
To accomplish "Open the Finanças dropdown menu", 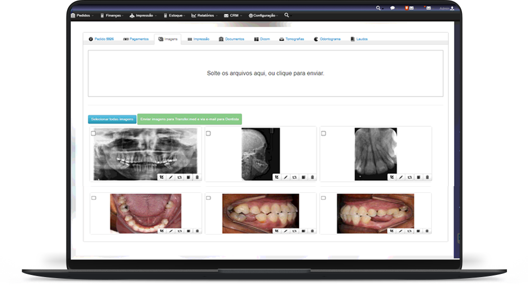I will pos(112,15).
